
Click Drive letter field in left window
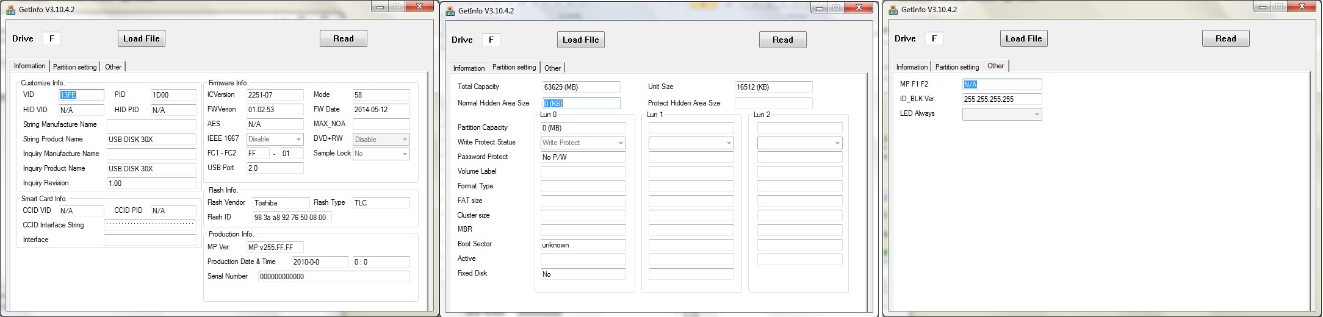tap(52, 38)
